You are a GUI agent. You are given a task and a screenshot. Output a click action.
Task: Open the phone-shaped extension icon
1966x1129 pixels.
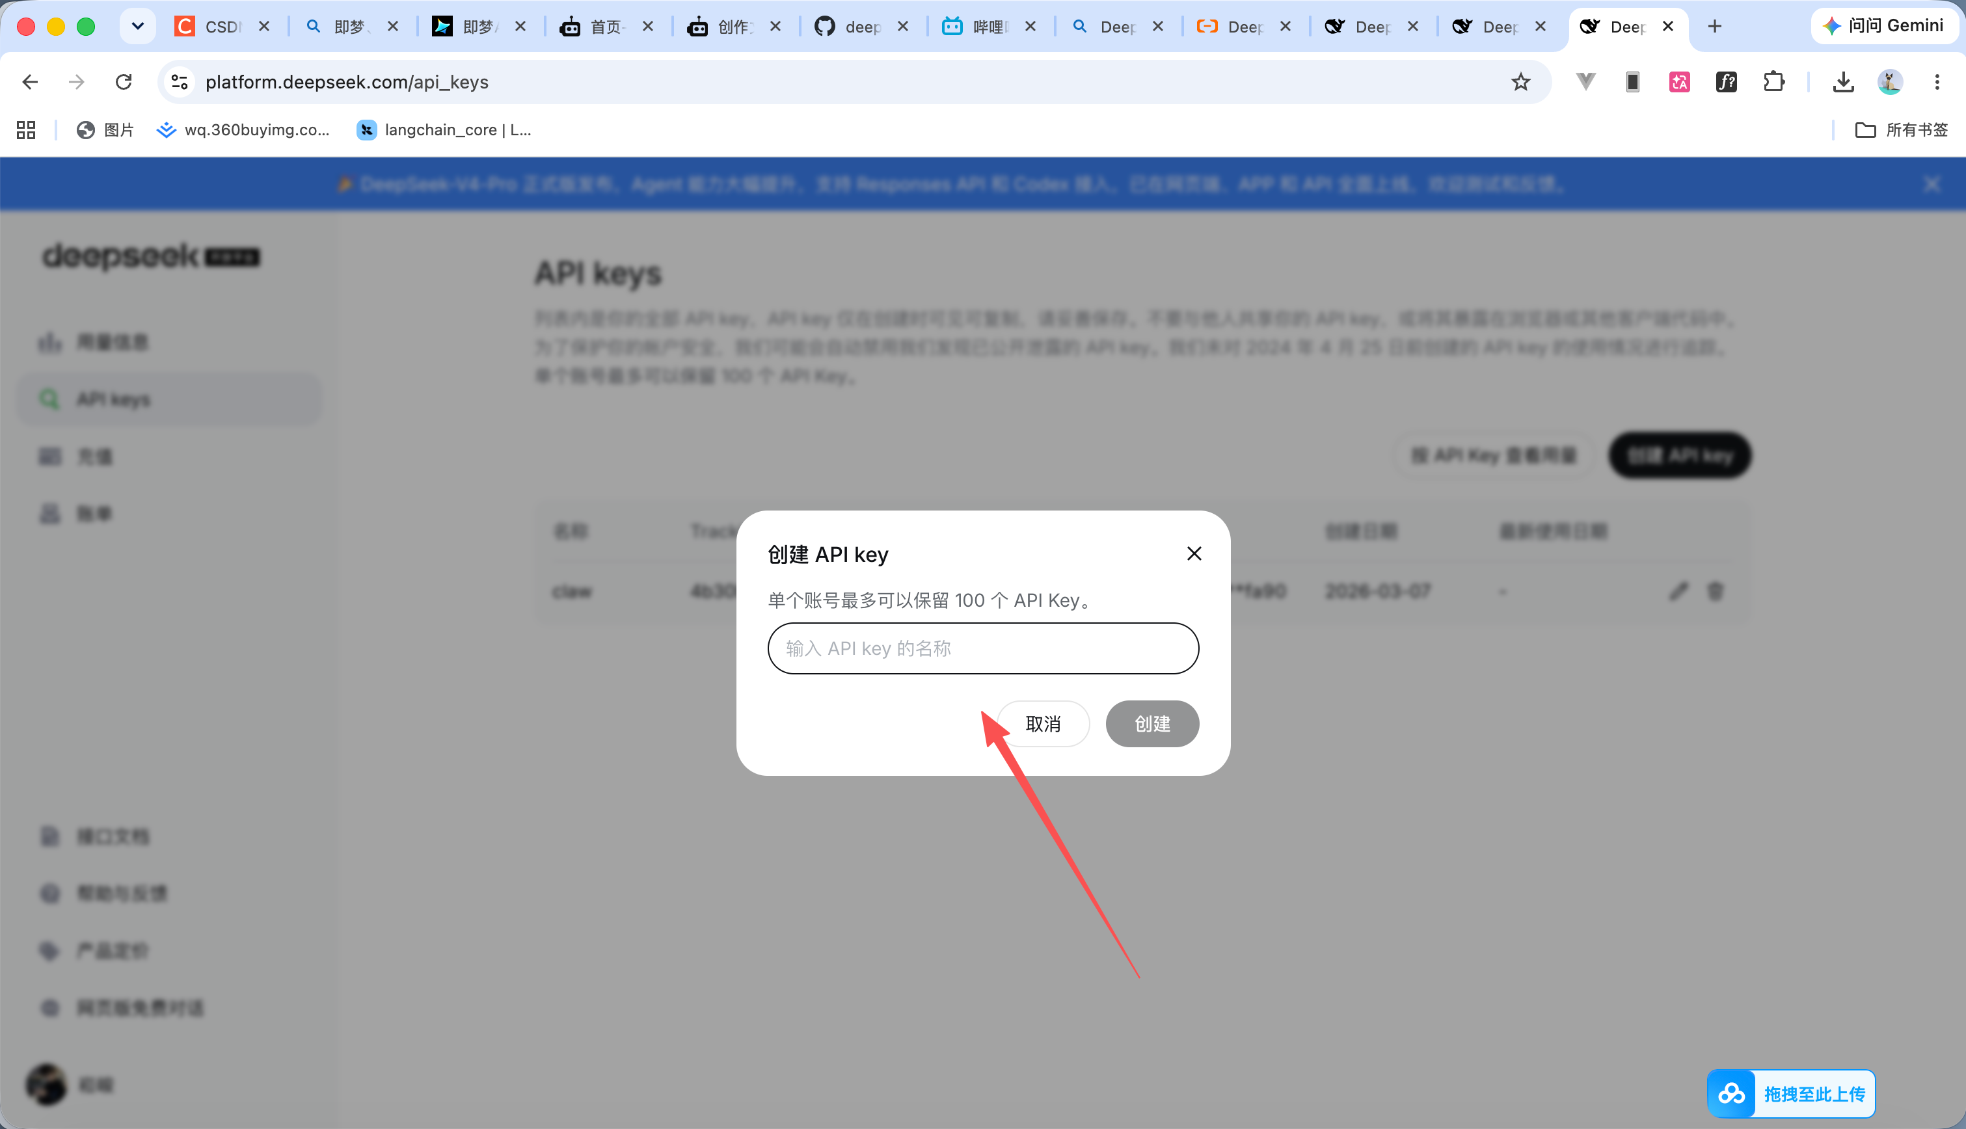[x=1632, y=81]
